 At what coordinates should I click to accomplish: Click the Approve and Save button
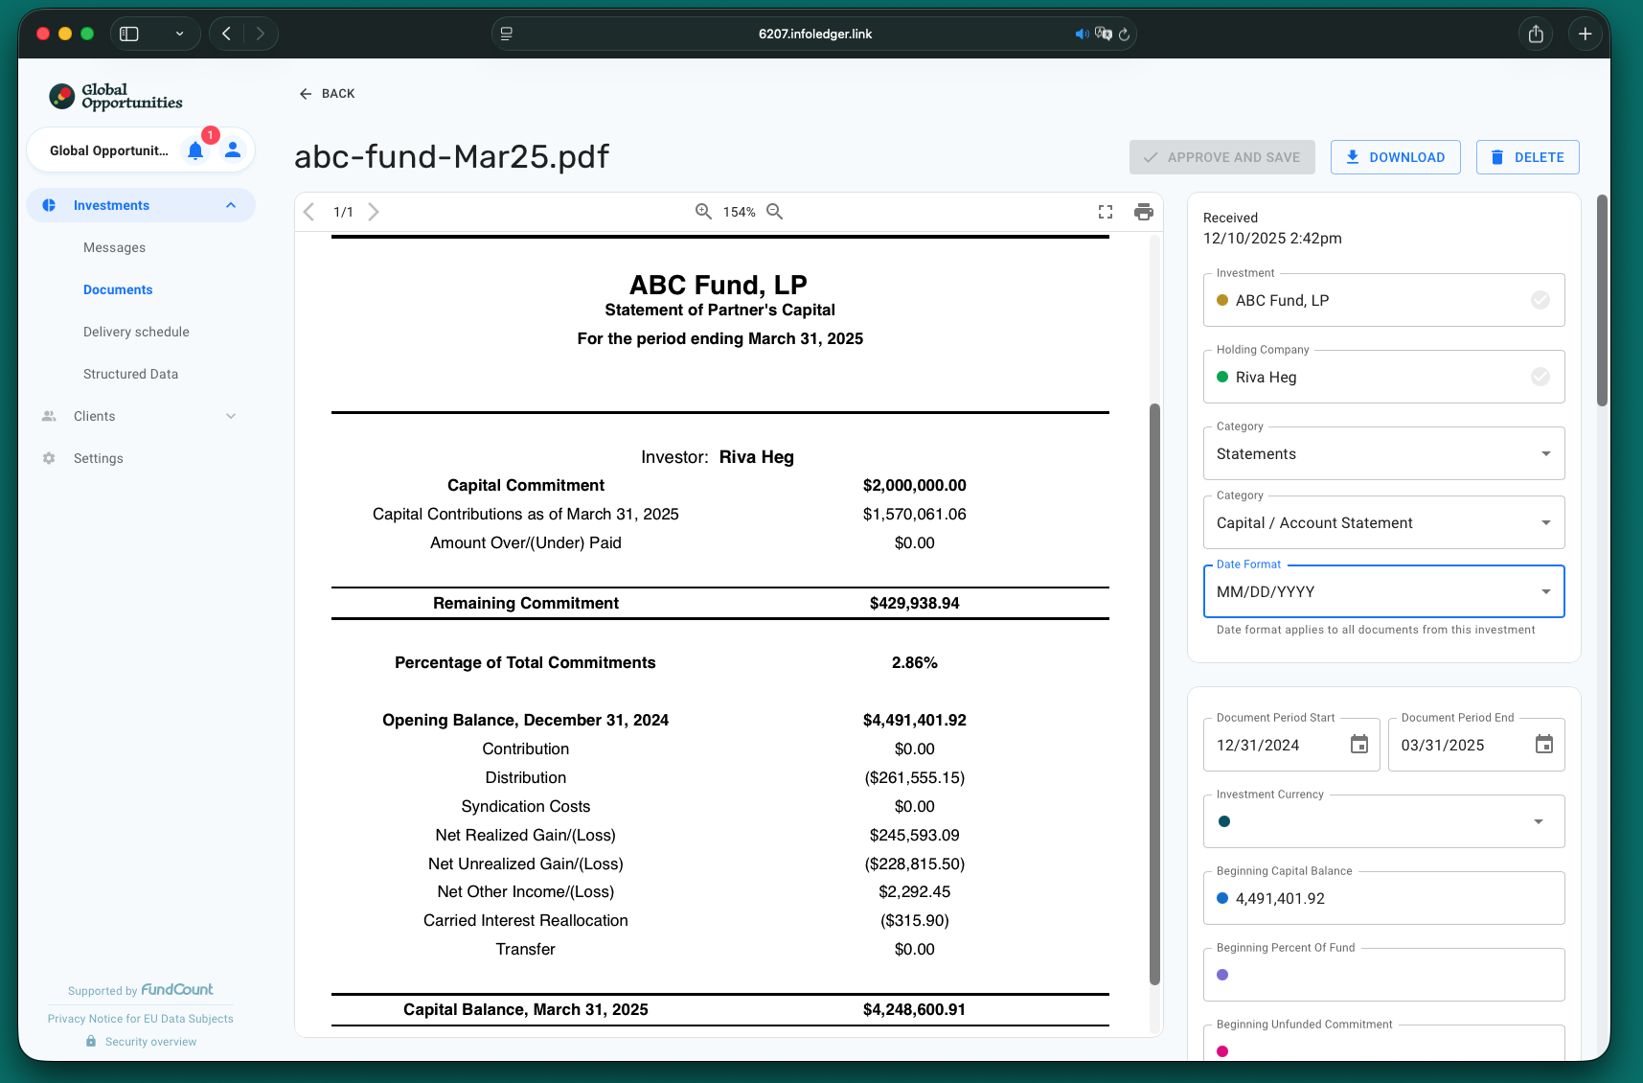click(1221, 157)
